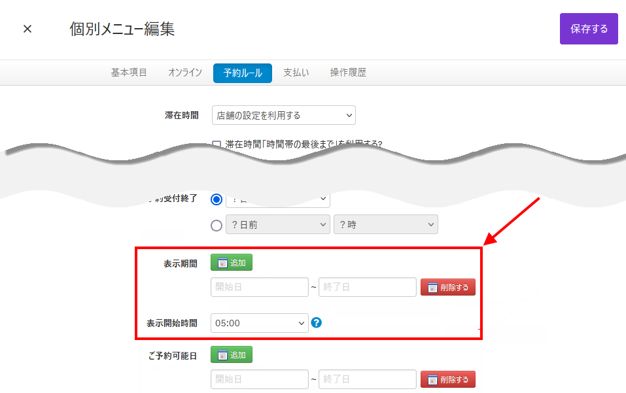Click the 表示期間 開始日 input field

coord(260,287)
